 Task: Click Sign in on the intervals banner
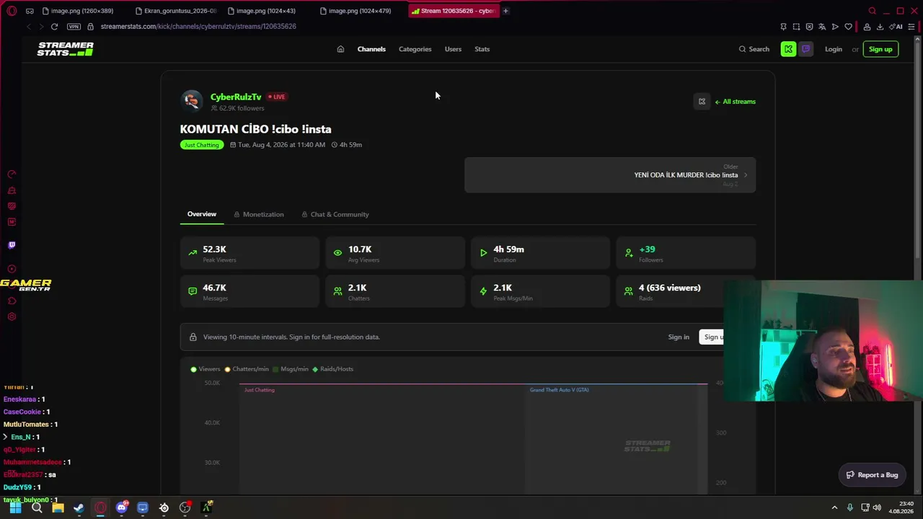pos(679,337)
